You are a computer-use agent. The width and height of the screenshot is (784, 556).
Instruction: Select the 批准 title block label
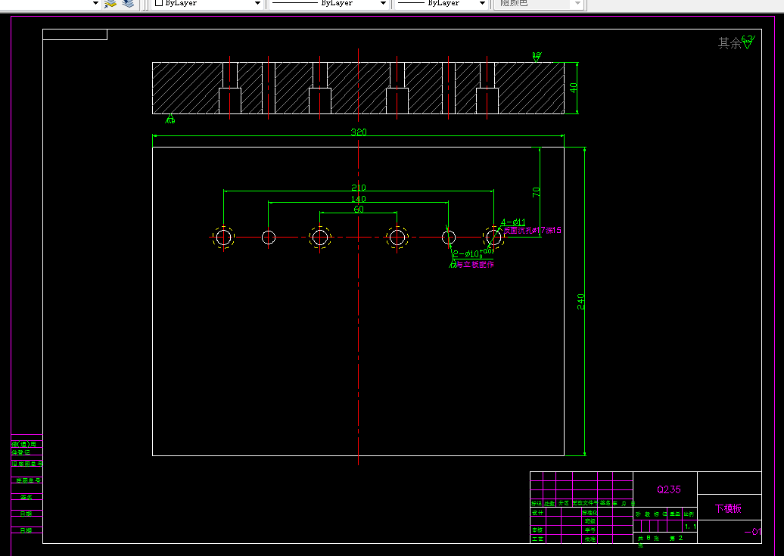(590, 539)
